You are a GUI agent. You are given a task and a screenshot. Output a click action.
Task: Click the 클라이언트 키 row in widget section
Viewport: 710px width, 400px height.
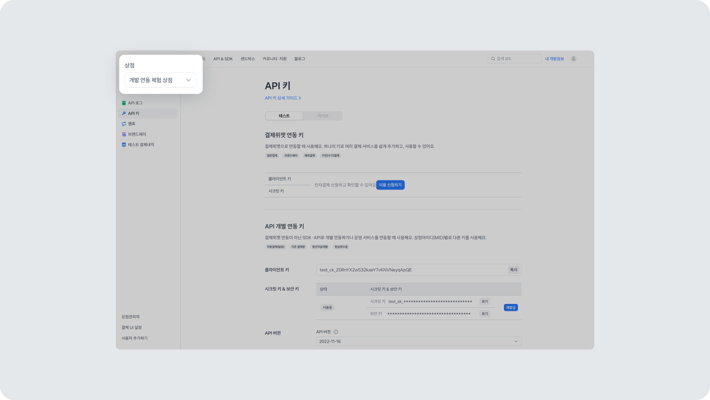(x=280, y=179)
